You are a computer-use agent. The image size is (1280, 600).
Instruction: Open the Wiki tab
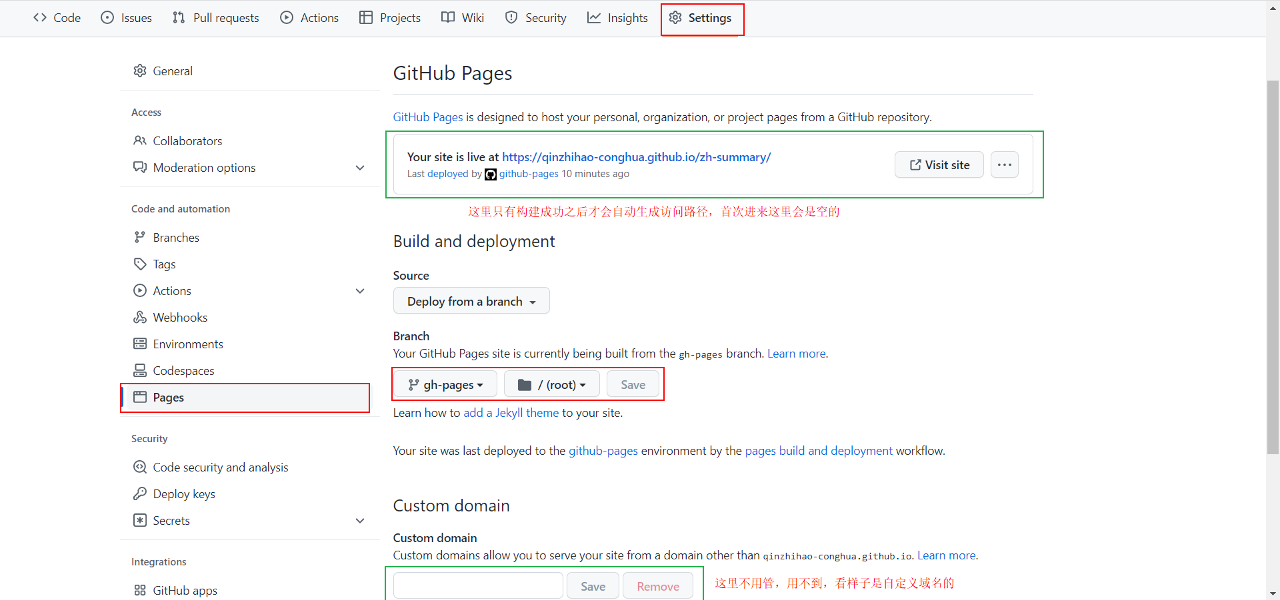click(x=463, y=18)
